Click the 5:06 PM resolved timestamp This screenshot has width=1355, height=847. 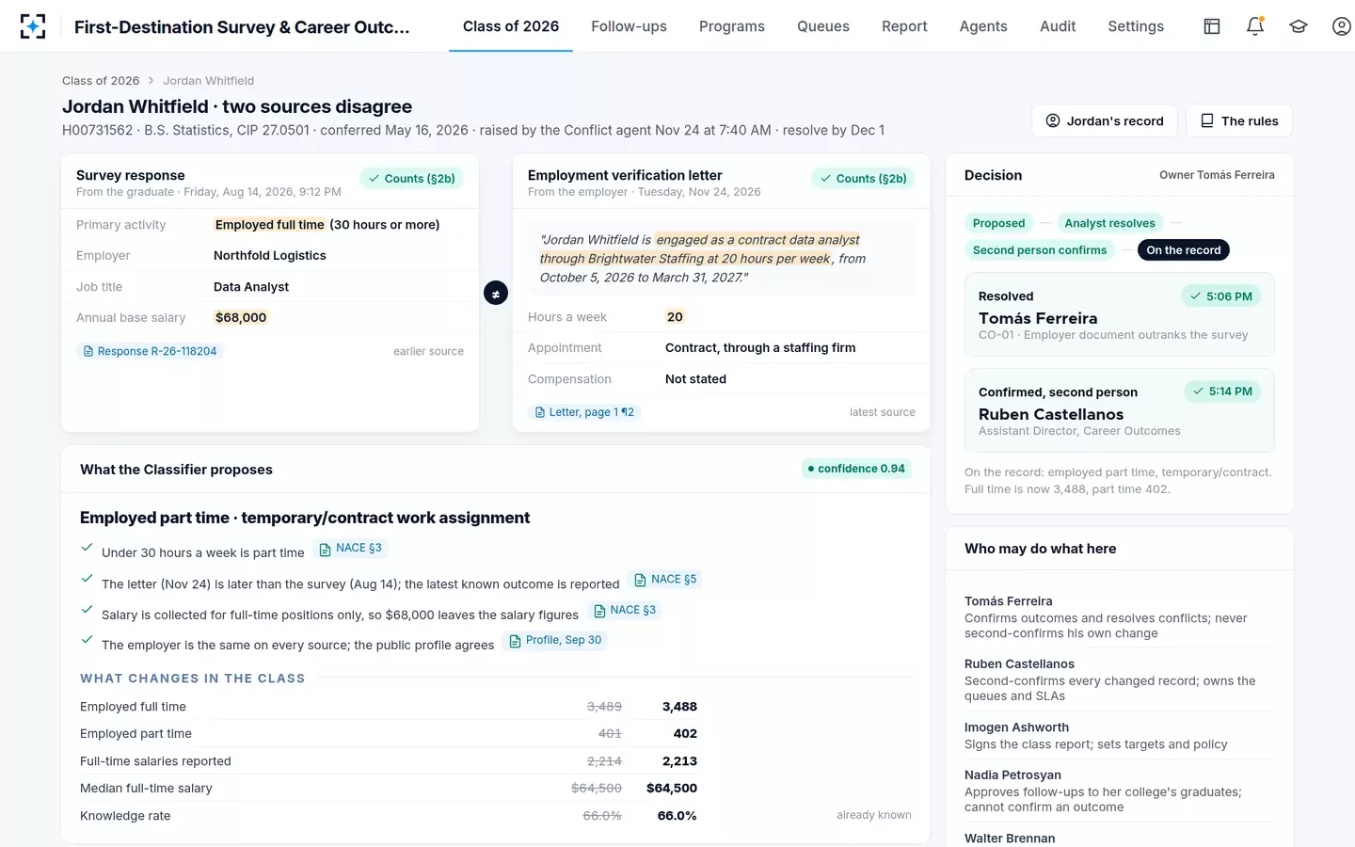(x=1221, y=296)
